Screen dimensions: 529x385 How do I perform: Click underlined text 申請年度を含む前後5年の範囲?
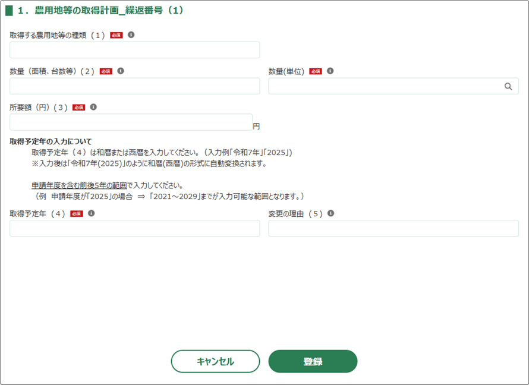click(79, 185)
